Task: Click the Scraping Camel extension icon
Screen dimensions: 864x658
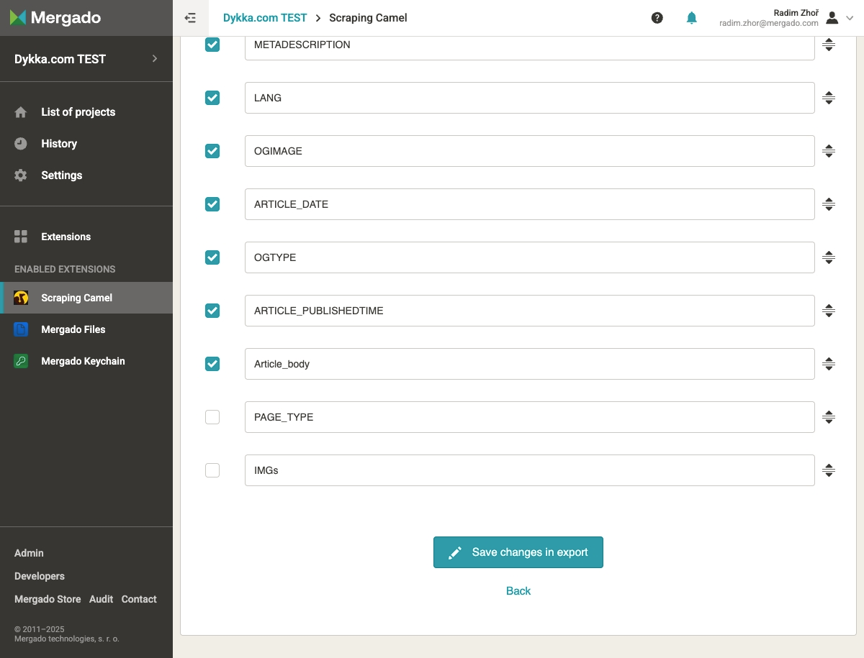Action: click(21, 298)
